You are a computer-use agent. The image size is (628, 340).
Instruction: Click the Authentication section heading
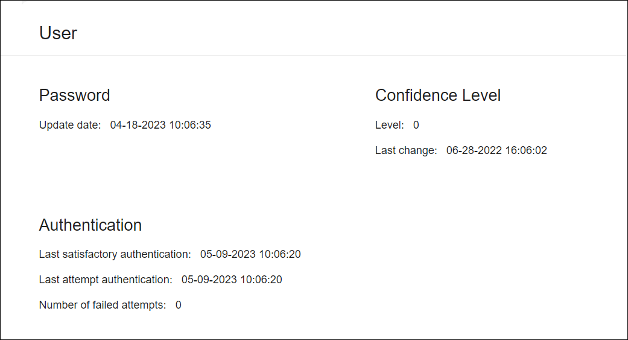click(90, 225)
